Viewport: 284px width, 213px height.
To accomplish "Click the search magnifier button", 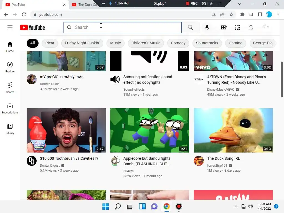I will (190, 27).
